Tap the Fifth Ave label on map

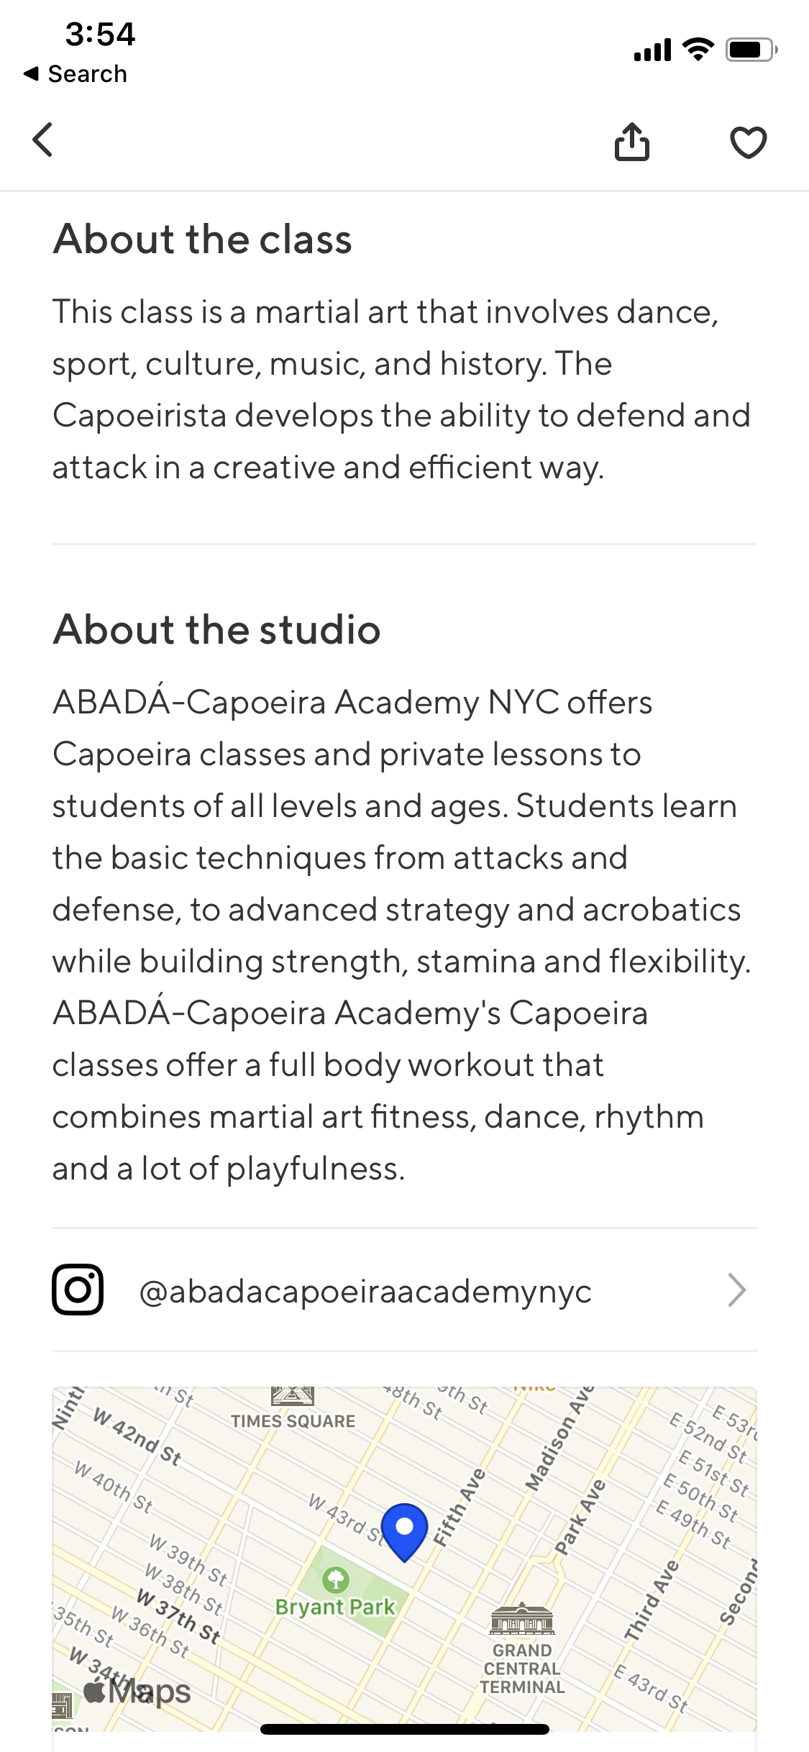(x=459, y=1508)
